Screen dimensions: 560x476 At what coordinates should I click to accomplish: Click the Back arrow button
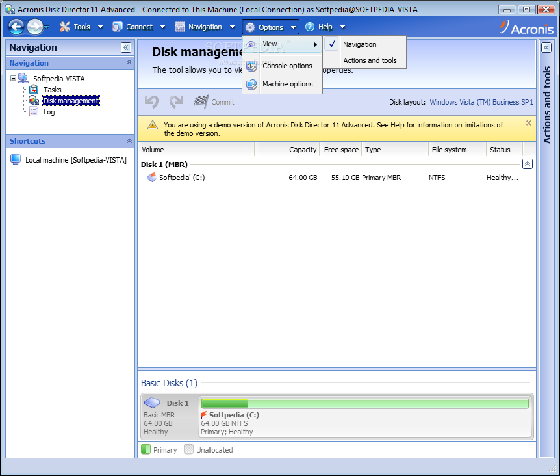tap(16, 27)
